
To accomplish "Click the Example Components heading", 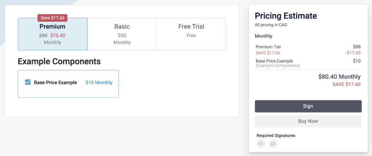I will (59, 62).
